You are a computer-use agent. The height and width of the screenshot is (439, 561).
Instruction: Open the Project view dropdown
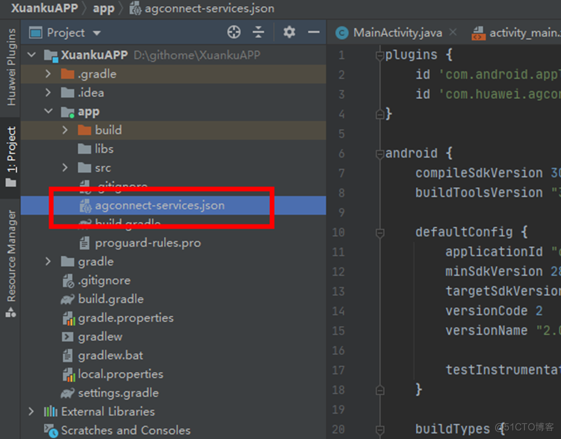point(96,33)
